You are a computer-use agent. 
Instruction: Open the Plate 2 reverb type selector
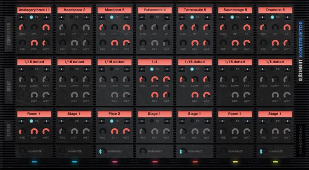114,114
